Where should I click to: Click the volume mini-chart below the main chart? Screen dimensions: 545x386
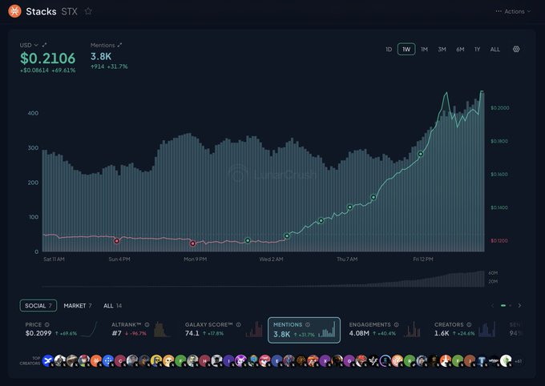click(263, 279)
